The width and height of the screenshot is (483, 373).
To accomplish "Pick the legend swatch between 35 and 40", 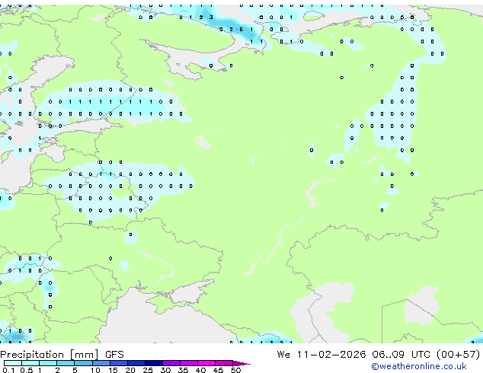I will 189,363.
